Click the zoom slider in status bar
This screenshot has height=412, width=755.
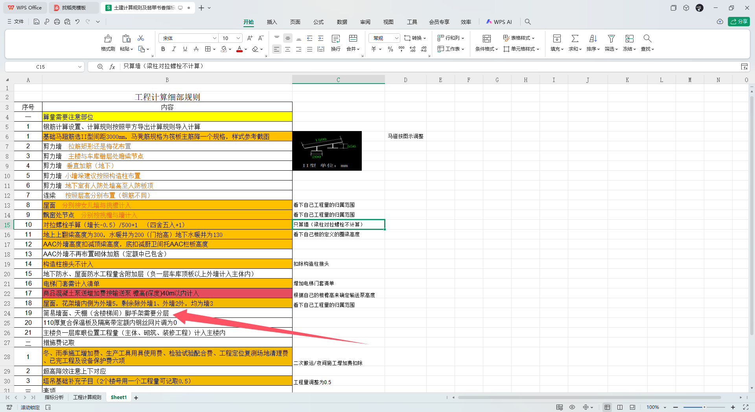coord(704,407)
